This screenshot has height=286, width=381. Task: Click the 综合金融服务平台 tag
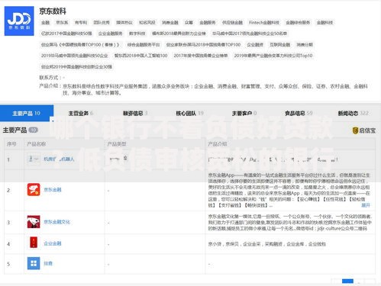pyautogui.click(x=144, y=45)
